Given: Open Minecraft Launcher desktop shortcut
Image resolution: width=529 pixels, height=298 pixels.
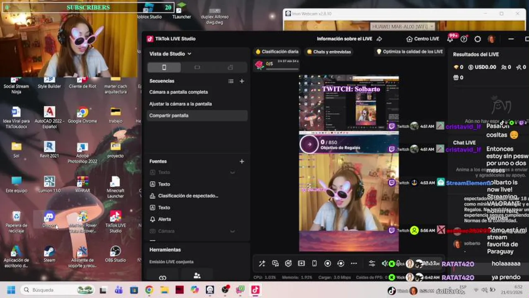Looking at the screenshot, I should [115, 187].
